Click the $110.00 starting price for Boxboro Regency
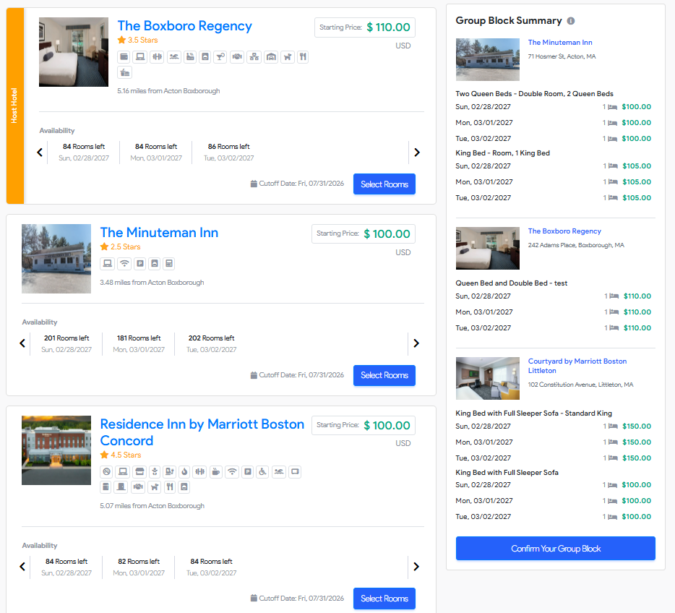 [x=388, y=27]
